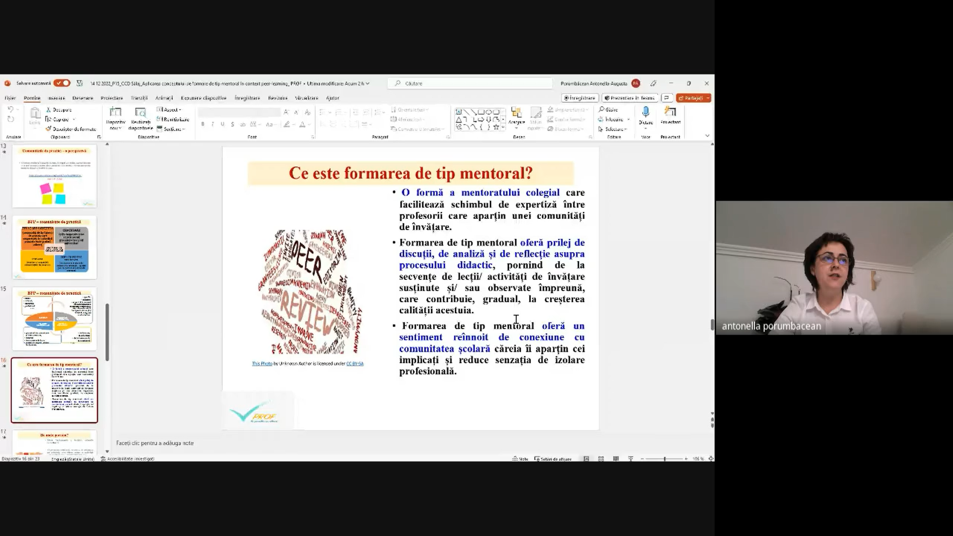Adjust the zoom slider handle
This screenshot has width=953, height=536.
[665, 459]
